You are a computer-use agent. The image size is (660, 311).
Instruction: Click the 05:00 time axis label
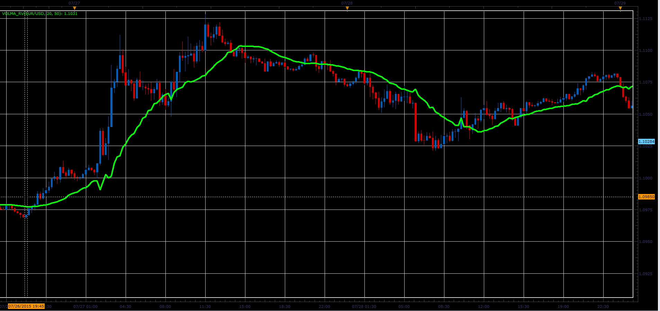404,307
